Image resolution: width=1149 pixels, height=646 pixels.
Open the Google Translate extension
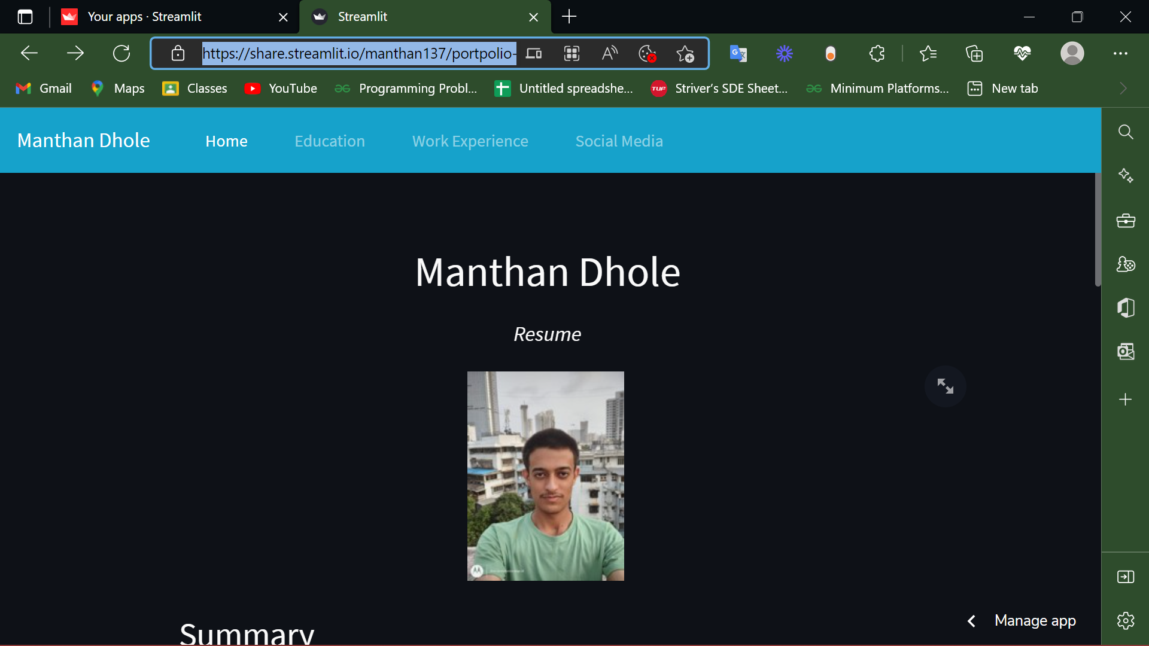click(738, 53)
